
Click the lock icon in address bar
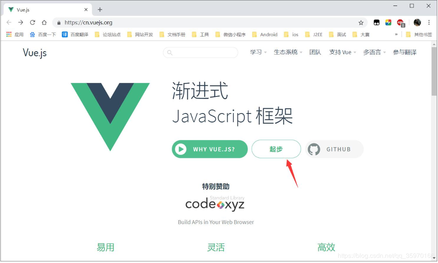click(x=59, y=23)
